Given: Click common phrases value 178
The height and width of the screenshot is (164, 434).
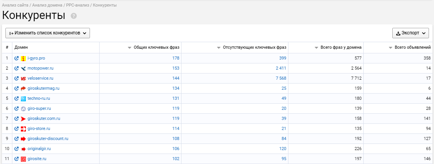Looking at the screenshot, I should click(176, 58).
